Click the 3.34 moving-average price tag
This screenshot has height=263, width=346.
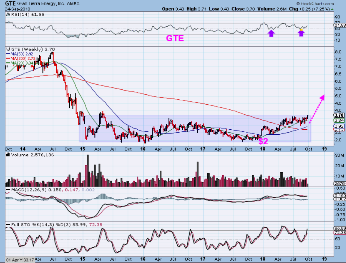click(339, 120)
